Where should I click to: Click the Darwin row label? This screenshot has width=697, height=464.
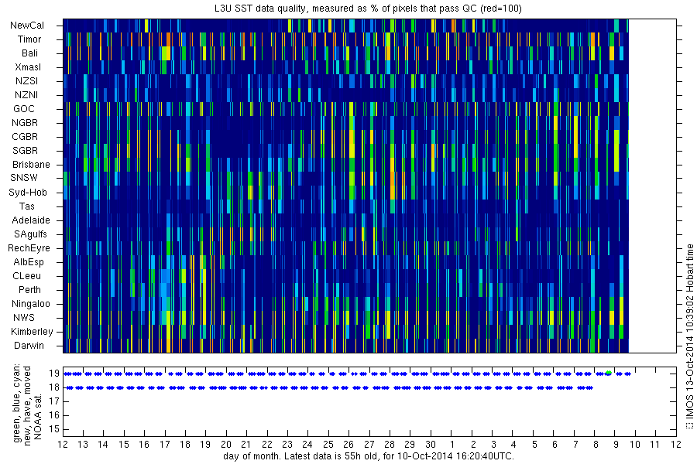click(x=29, y=346)
